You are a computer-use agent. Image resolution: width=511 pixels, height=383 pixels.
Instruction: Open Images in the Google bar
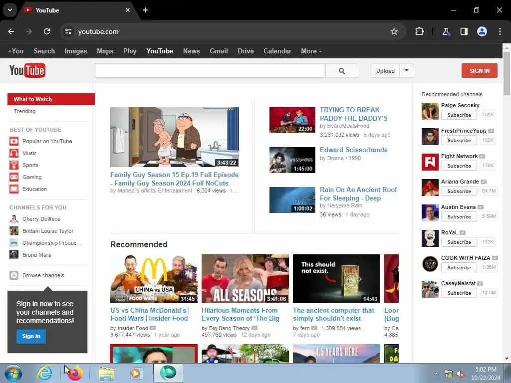coord(76,51)
